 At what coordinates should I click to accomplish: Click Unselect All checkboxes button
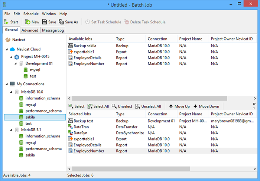click(138, 106)
